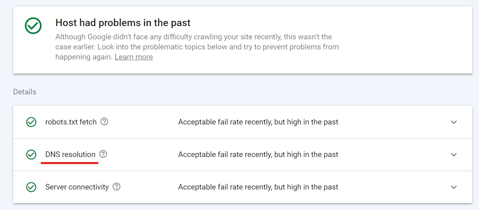
Task: Select the underlined DNS resolution label
Action: (70, 155)
